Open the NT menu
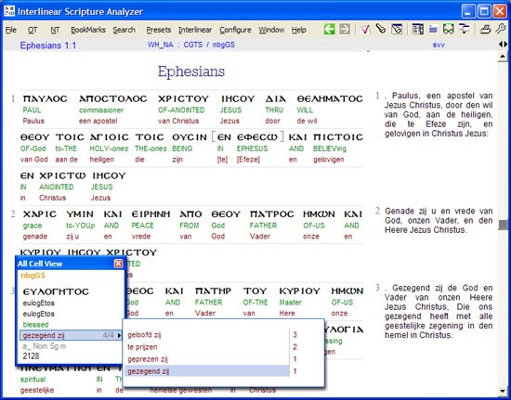Screen dimensions: 511x400 (x=55, y=30)
